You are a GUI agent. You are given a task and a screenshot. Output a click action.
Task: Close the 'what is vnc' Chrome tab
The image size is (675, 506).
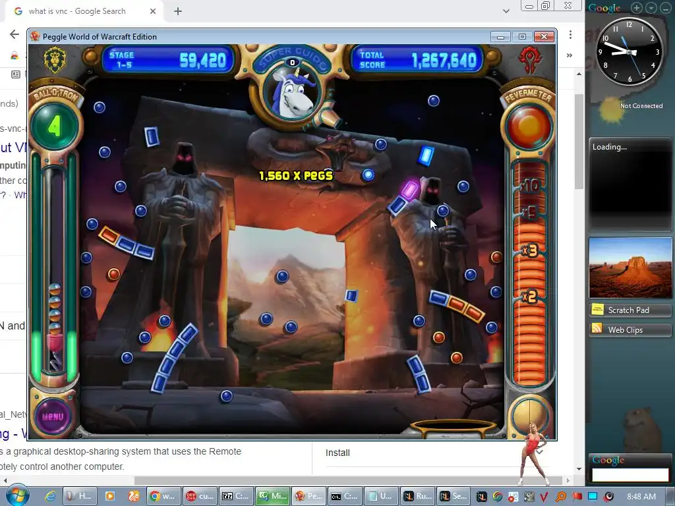(153, 11)
